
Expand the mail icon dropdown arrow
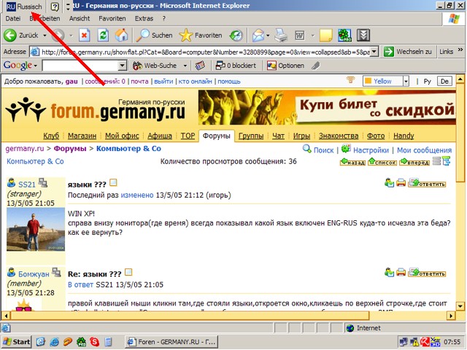pos(268,36)
